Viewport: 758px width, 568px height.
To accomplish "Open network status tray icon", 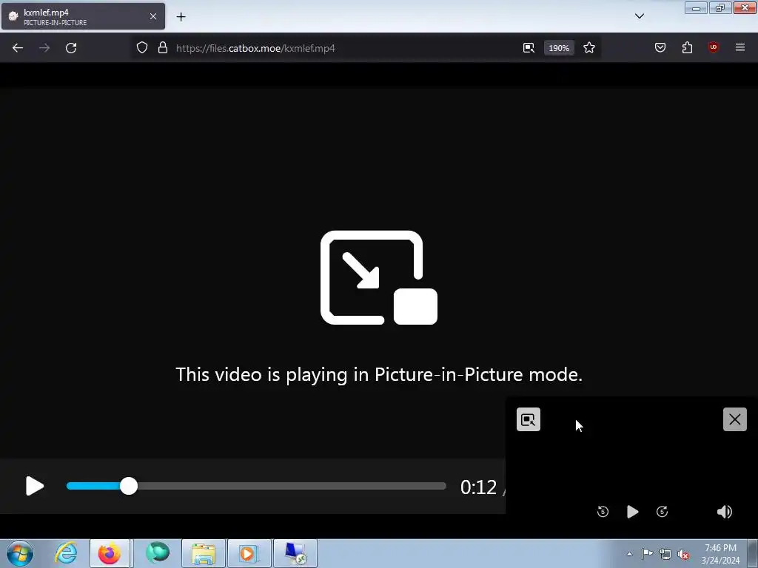I will pos(665,554).
